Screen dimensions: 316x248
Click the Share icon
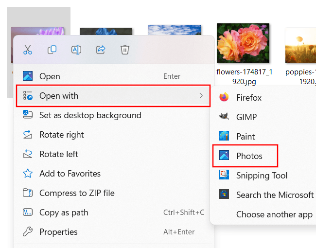pos(101,50)
